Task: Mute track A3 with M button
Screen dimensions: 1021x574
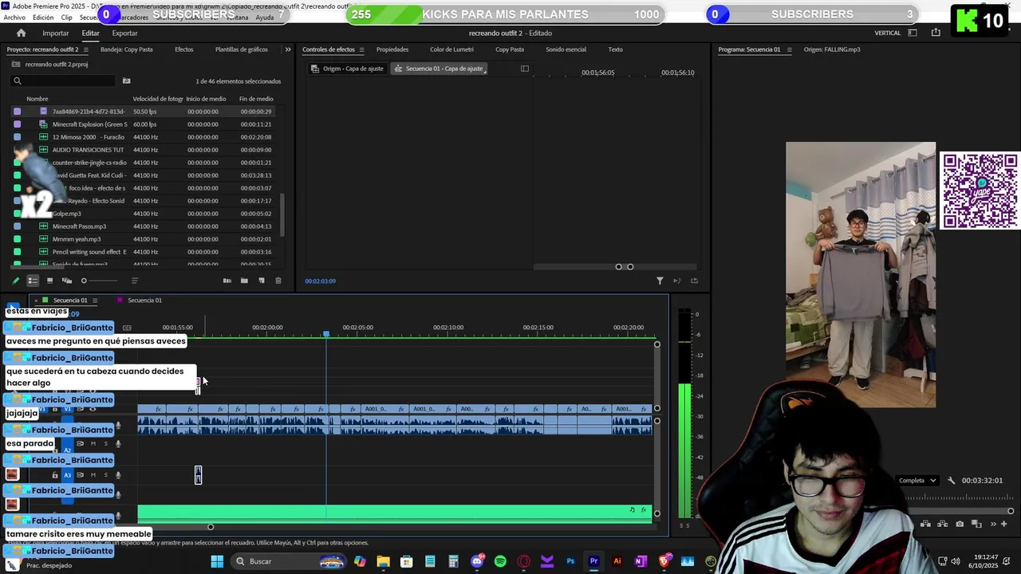Action: 93,475
